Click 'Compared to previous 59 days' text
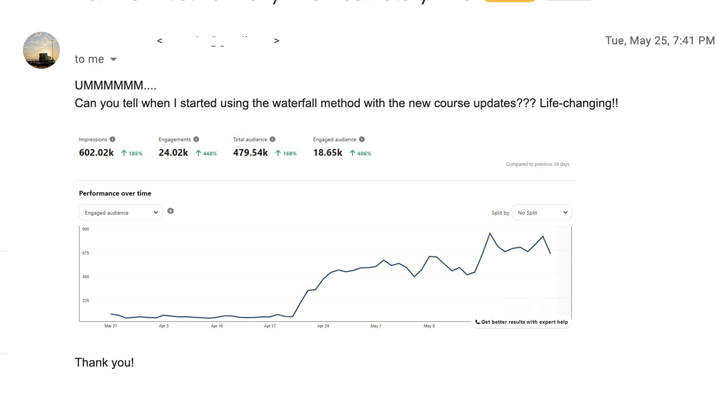Viewport: 718px width, 405px height. [x=538, y=164]
